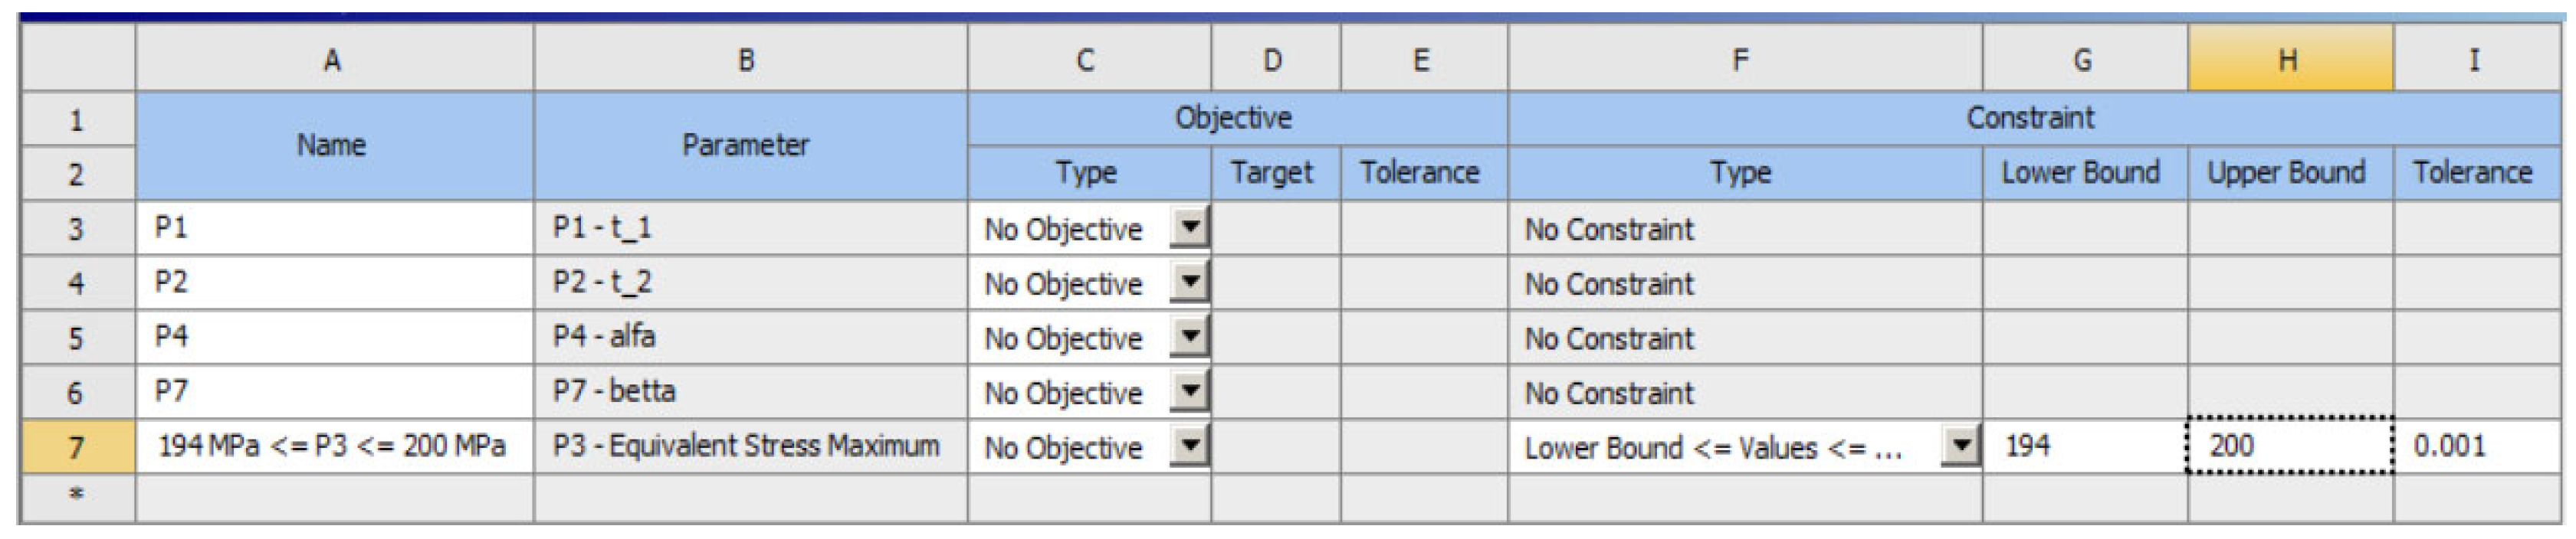Select the P1 name cell
The height and width of the screenshot is (539, 2576).
pyautogui.click(x=333, y=227)
